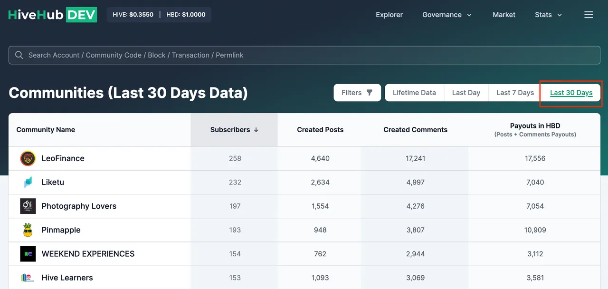Screen dimensions: 608x289
Task: Click Liketu created posts 2,634
Action: click(320, 182)
